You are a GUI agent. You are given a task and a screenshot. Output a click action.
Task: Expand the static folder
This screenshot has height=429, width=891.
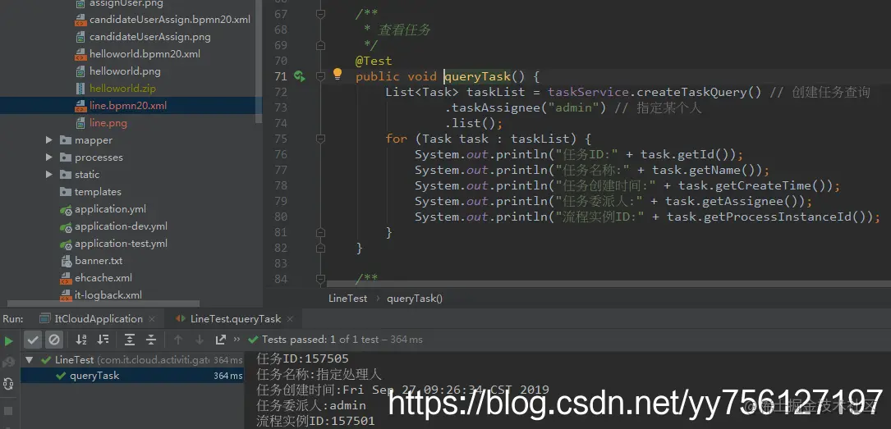click(49, 174)
